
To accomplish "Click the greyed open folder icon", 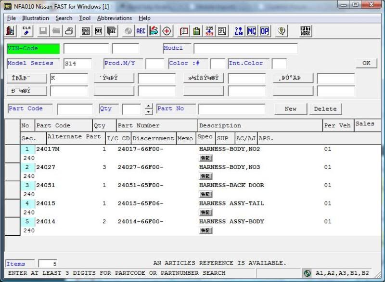I will (56, 31).
